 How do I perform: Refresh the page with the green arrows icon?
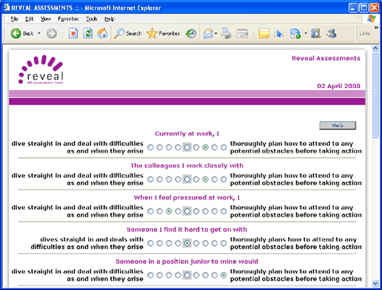[87, 33]
